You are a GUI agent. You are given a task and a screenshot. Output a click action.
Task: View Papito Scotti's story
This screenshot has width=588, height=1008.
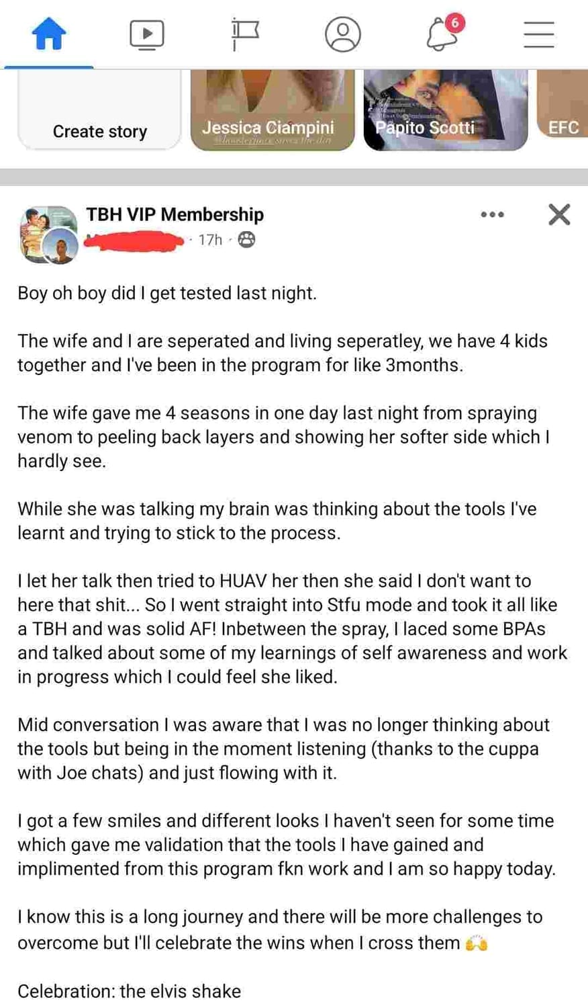point(445,111)
